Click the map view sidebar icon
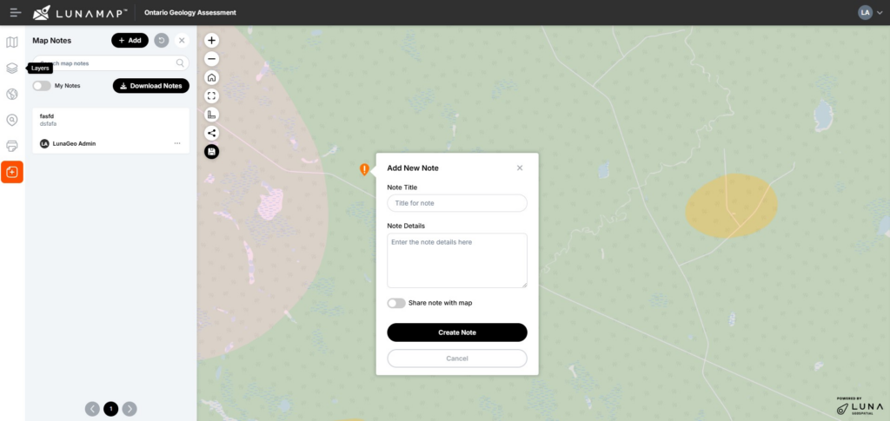 point(12,42)
